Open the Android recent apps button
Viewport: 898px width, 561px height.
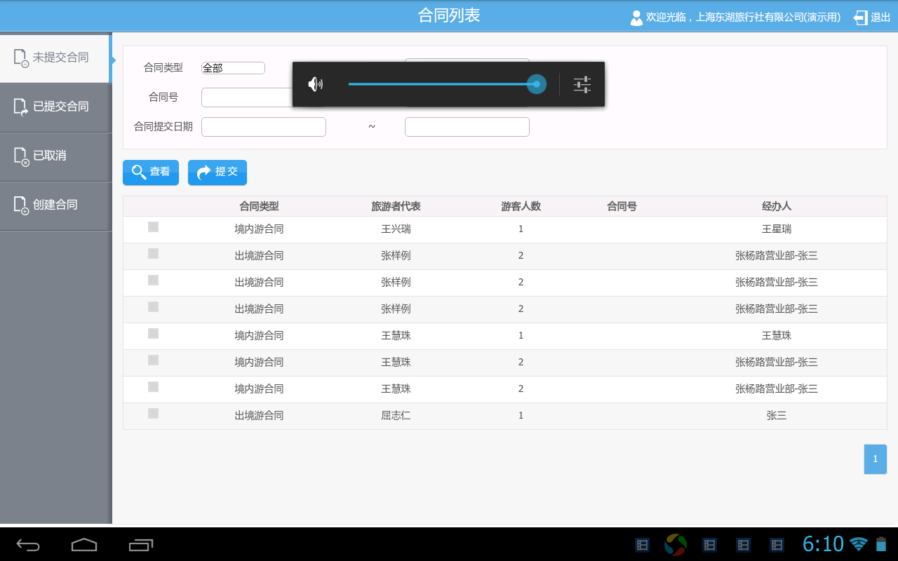pos(141,545)
